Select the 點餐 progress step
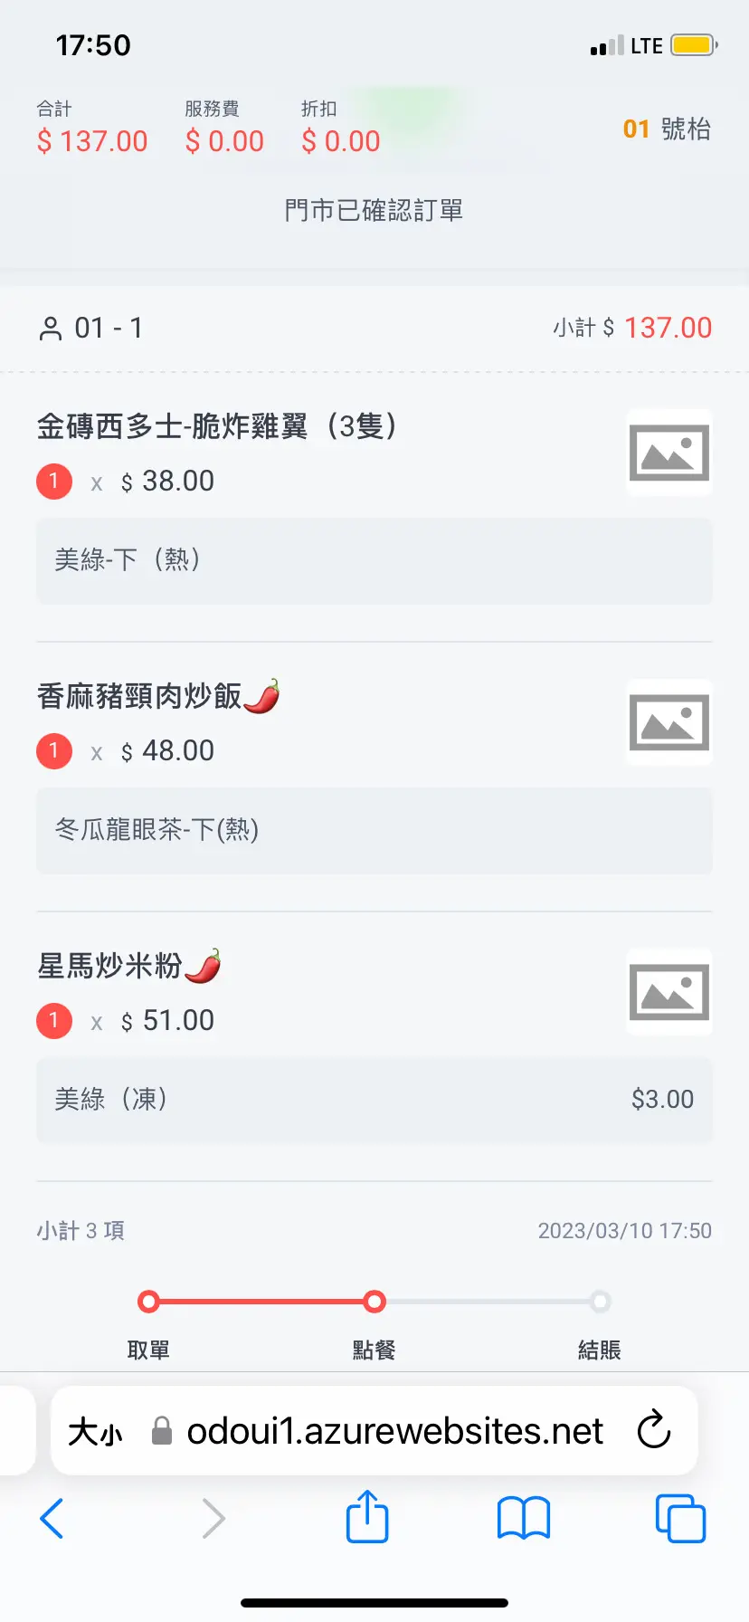This screenshot has height=1622, width=749. [x=374, y=1302]
